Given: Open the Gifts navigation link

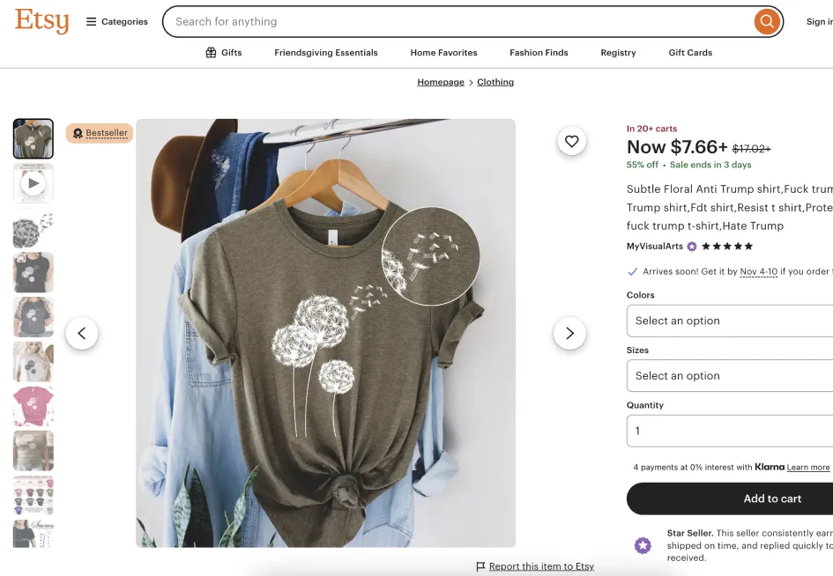Looking at the screenshot, I should (224, 53).
